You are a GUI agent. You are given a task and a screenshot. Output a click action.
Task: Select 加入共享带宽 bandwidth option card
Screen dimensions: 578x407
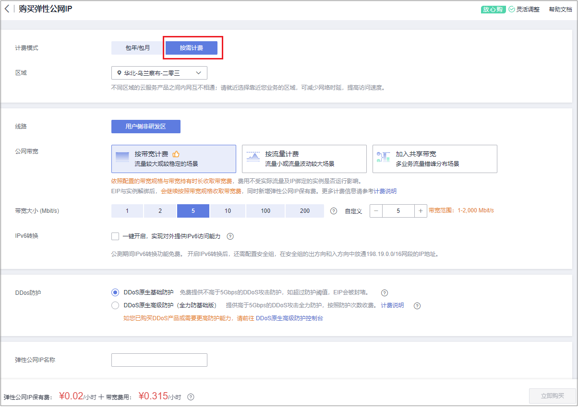point(434,159)
